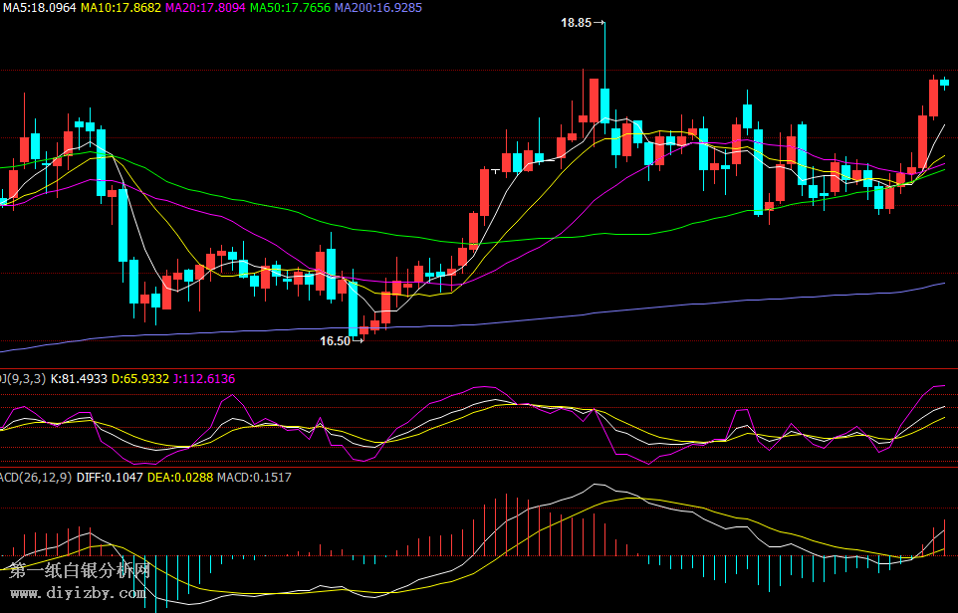Select the last cyan candlestick at far right

[944, 84]
